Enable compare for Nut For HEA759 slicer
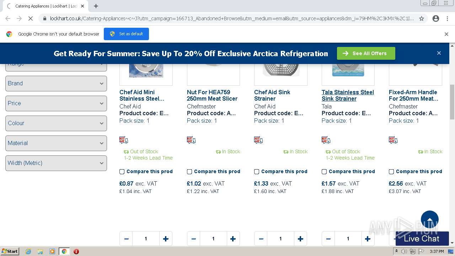This screenshot has height=256, width=455. click(189, 172)
